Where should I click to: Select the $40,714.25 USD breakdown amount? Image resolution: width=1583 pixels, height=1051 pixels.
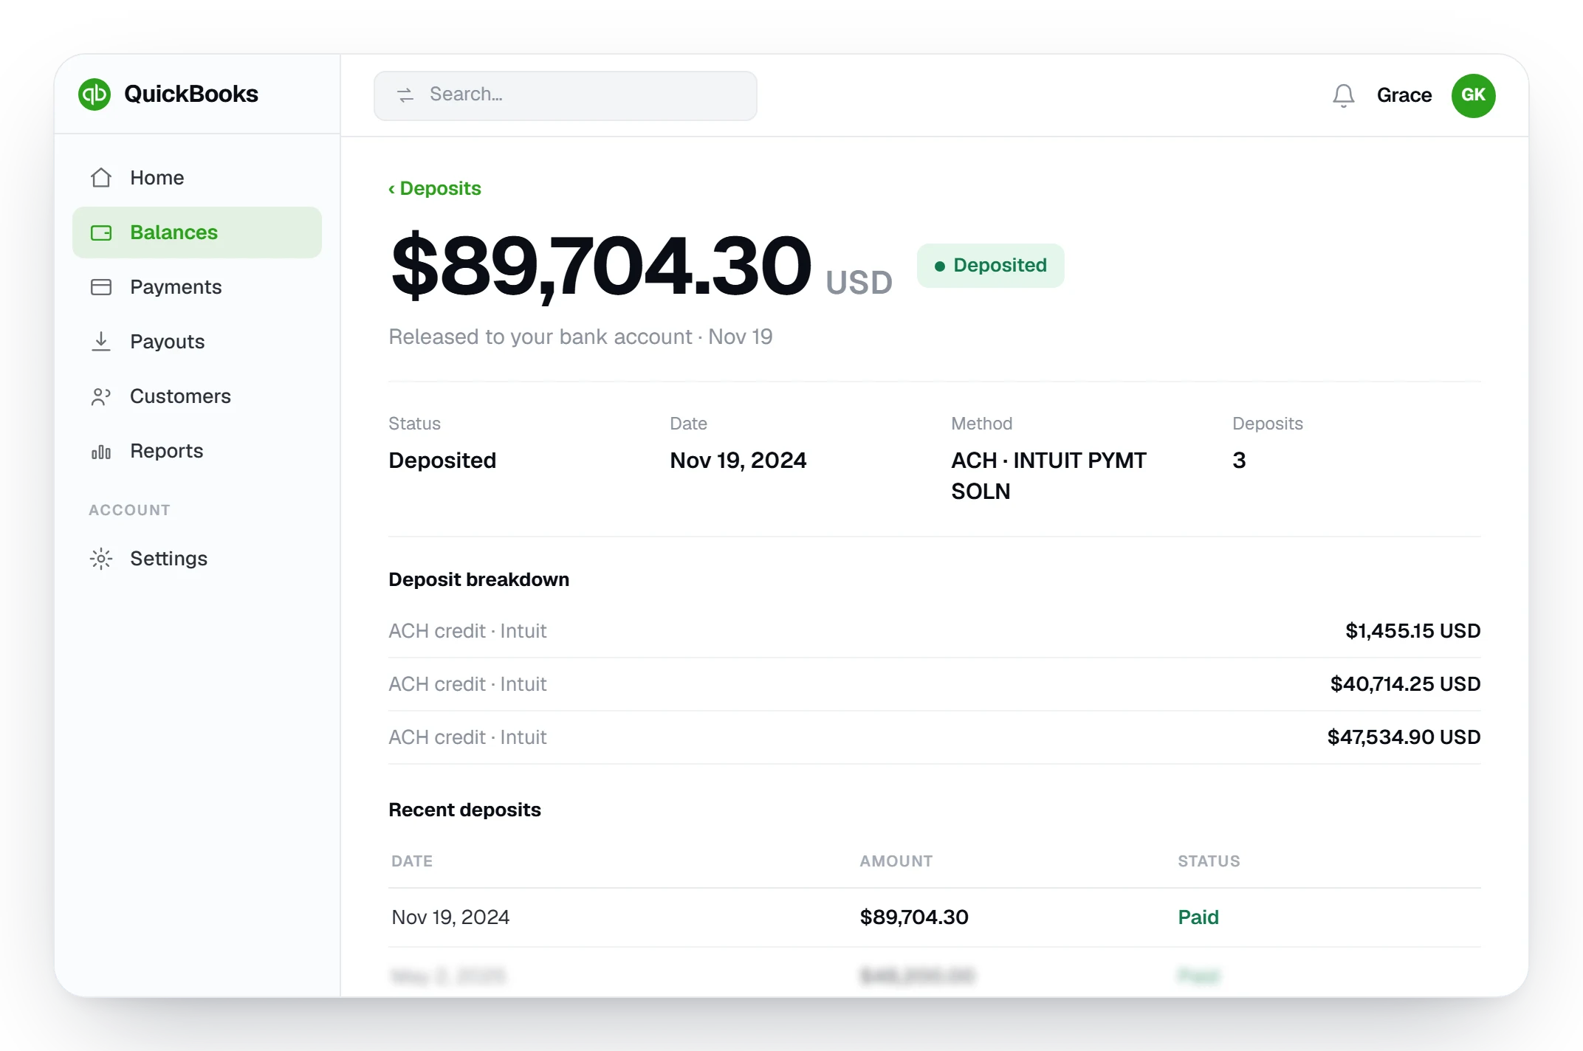click(1405, 684)
